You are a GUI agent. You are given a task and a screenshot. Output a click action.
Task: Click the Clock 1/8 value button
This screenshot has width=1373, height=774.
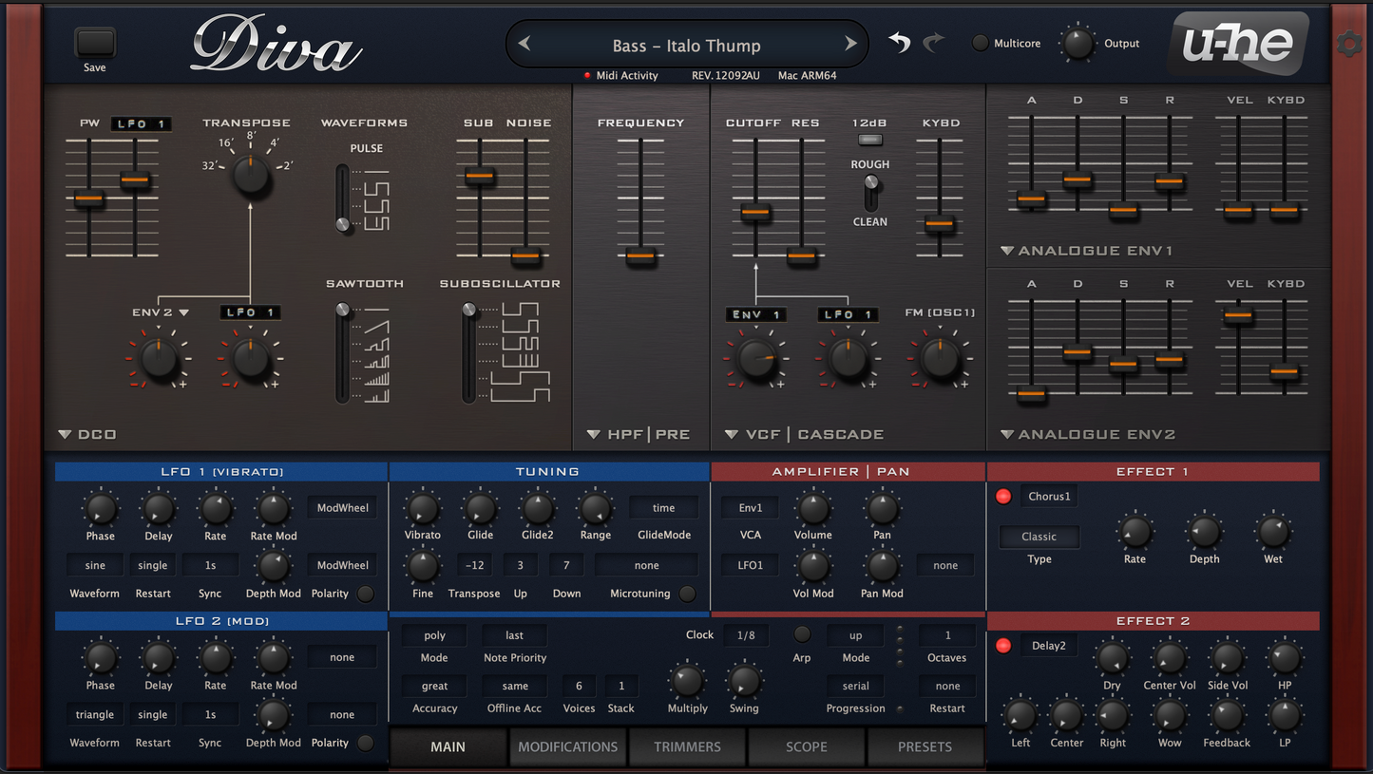746,635
